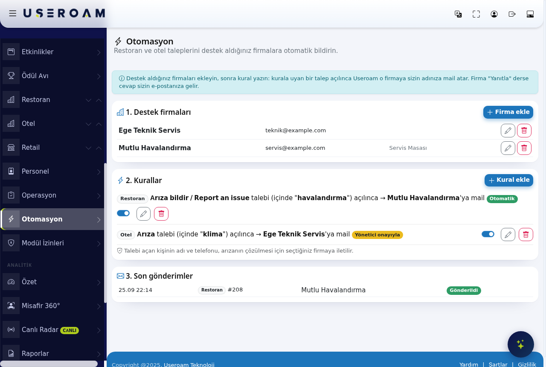546x367 pixels.
Task: Click the sidebar horizontal scrollbar
Action: pos(49,364)
